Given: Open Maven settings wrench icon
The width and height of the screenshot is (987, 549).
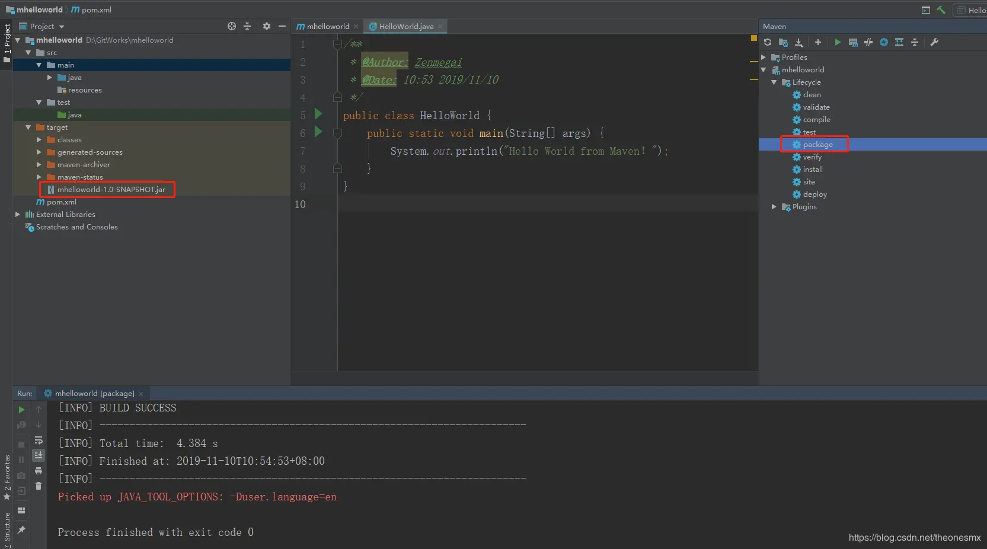Looking at the screenshot, I should [934, 42].
